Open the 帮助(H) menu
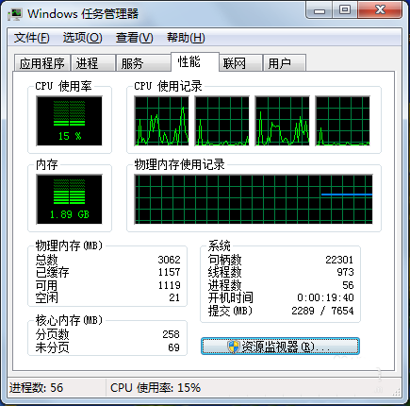This screenshot has height=406, width=410. click(x=186, y=38)
